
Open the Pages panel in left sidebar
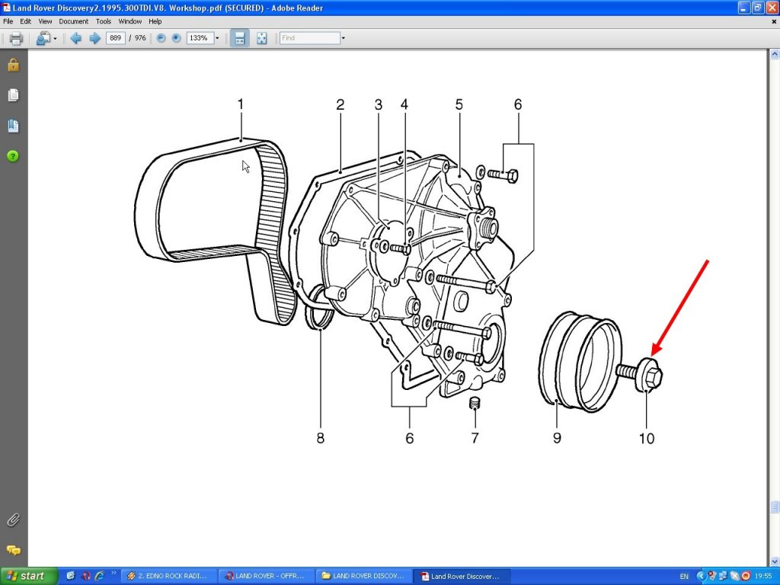click(13, 95)
